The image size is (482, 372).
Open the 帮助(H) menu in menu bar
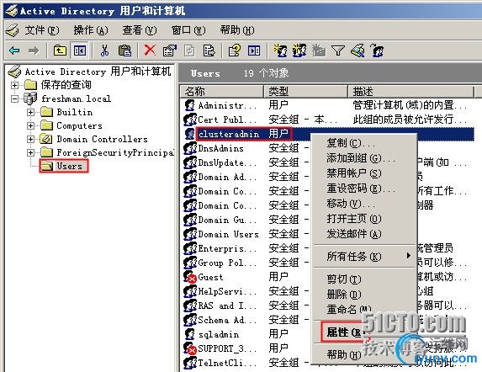click(x=237, y=30)
